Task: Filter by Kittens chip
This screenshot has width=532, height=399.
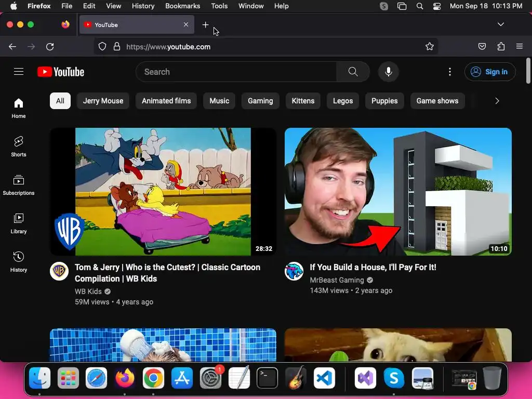Action: [x=303, y=101]
